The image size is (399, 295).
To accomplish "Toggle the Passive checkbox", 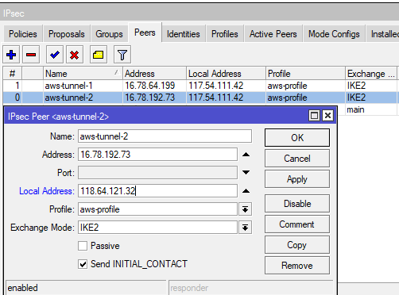I will (83, 246).
